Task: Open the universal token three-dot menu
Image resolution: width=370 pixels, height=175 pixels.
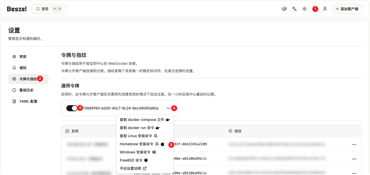Action: click(168, 108)
